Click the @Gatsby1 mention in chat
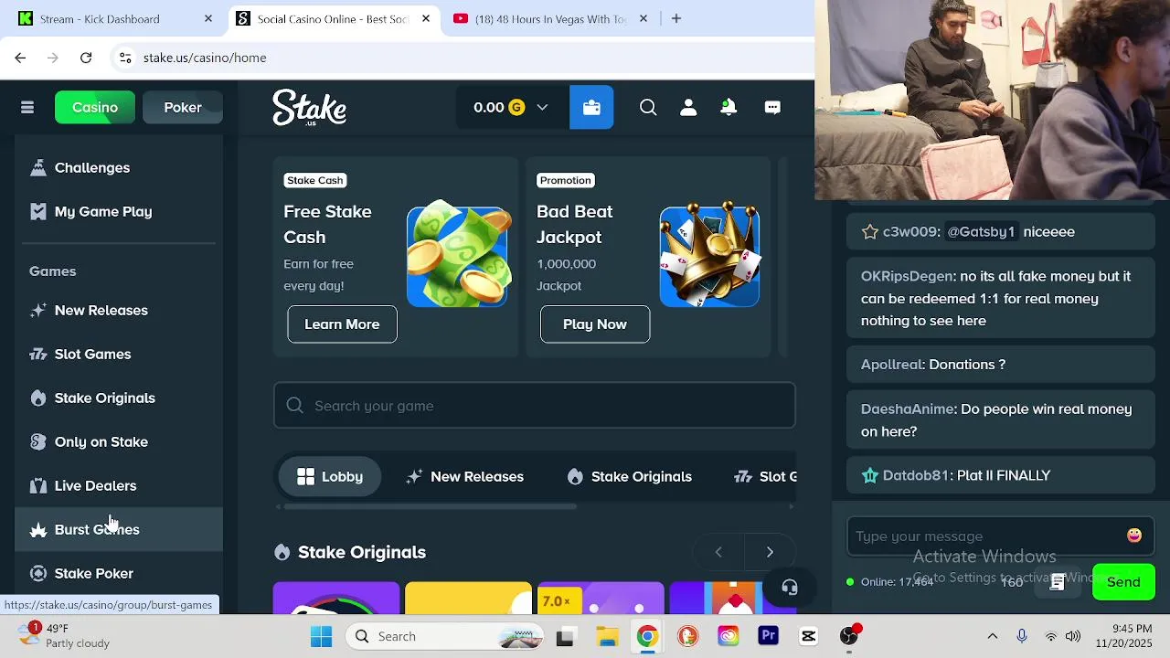The image size is (1170, 658). coord(981,231)
